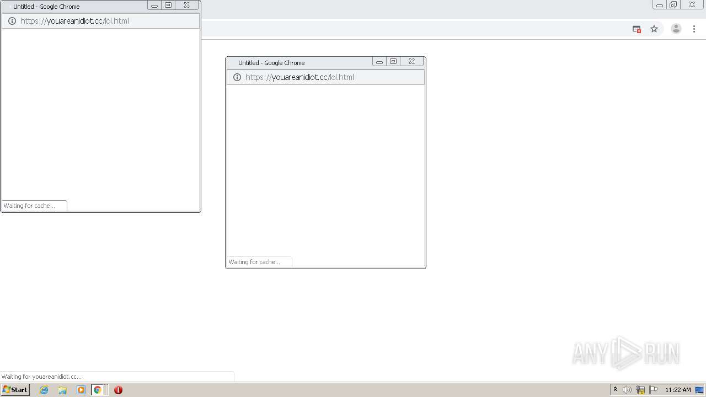Click the 11:22 AM taskbar clock
This screenshot has height=397, width=706.
(678, 390)
